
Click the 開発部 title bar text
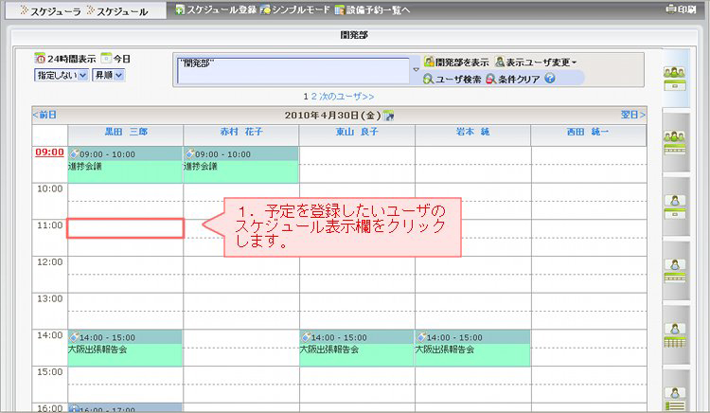[x=354, y=34]
